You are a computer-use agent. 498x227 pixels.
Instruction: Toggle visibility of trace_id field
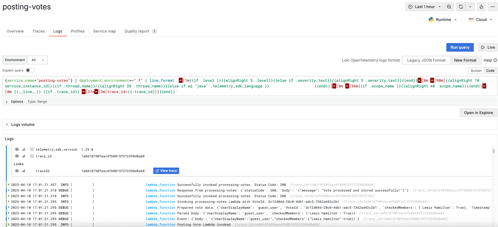17,156
